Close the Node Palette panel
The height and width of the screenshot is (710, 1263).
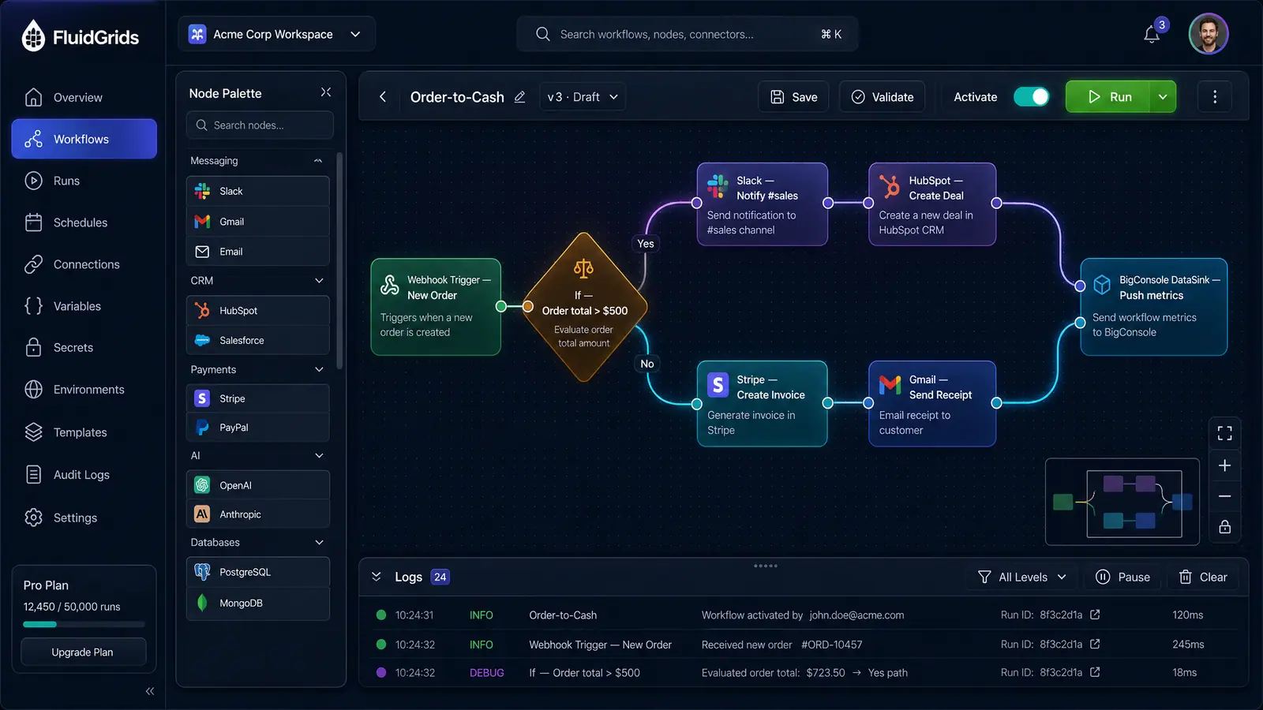click(x=325, y=92)
